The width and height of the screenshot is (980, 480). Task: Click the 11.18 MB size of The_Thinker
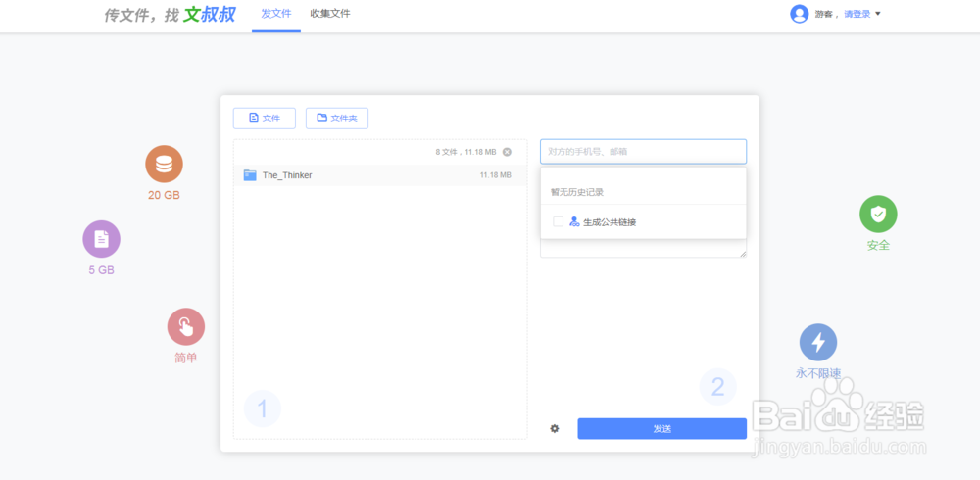tap(496, 175)
